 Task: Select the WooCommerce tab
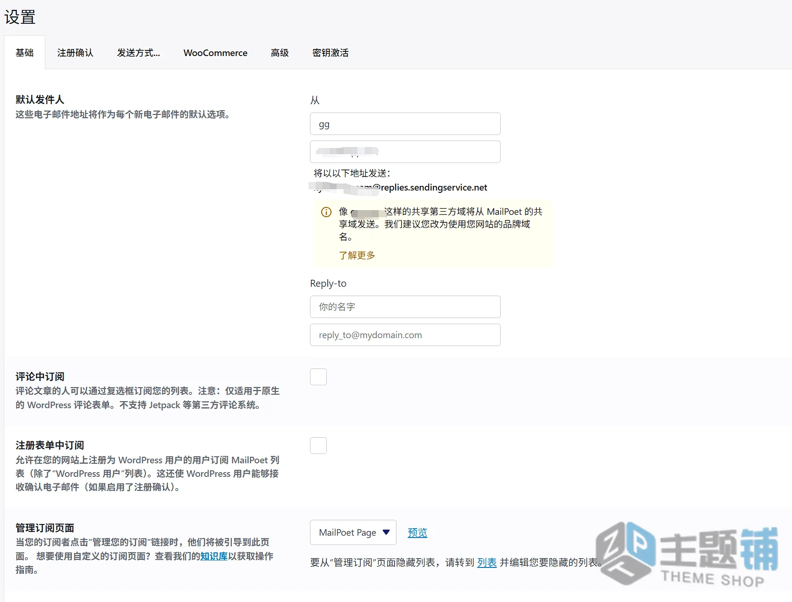216,53
